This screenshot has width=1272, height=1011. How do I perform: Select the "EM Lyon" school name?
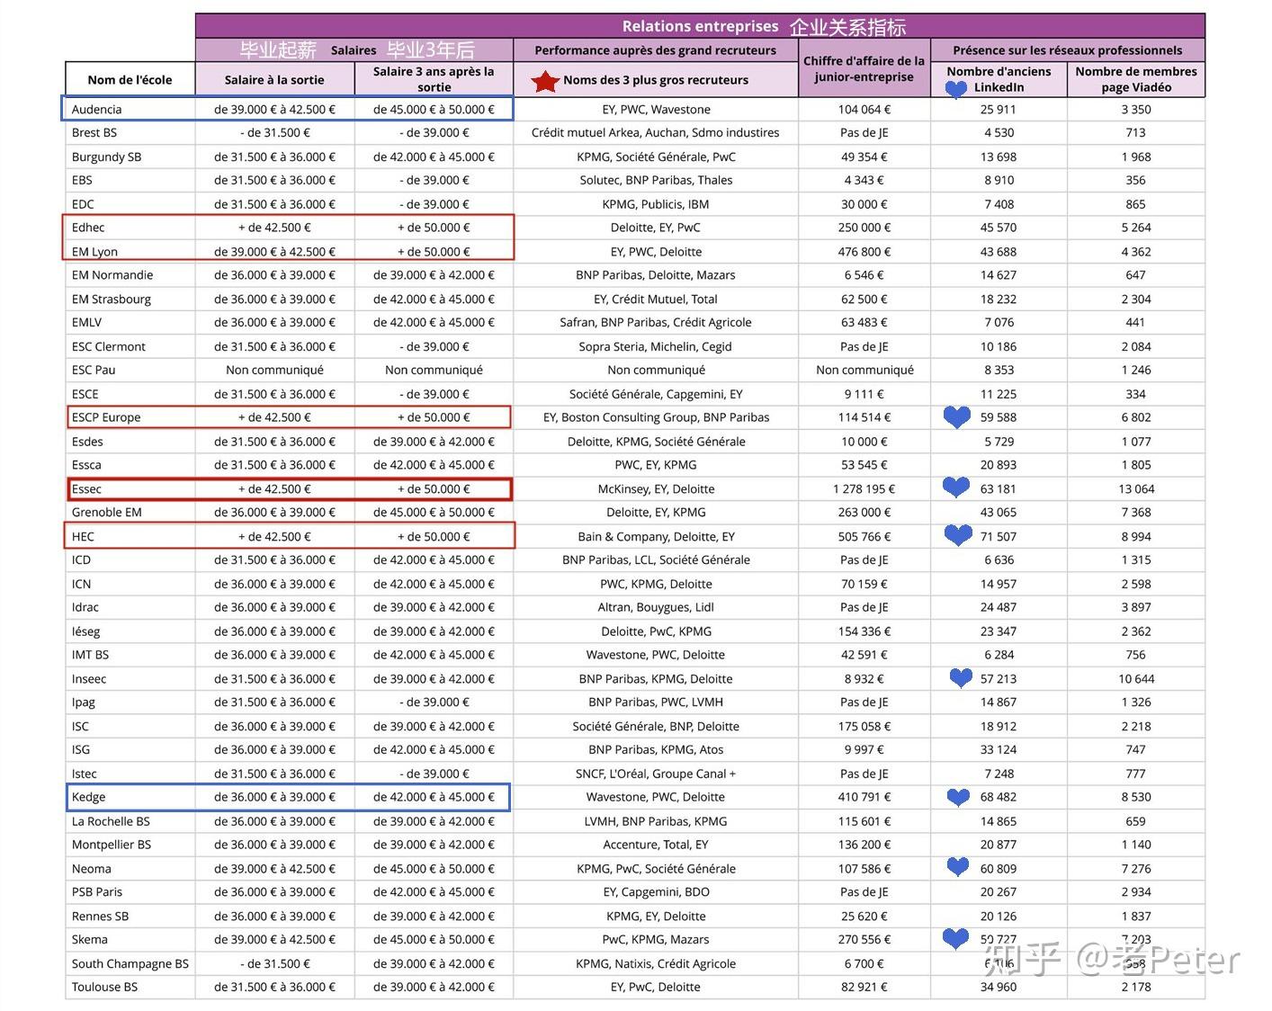click(94, 252)
